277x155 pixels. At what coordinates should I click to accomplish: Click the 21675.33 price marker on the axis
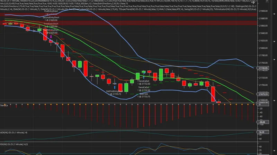point(263,94)
